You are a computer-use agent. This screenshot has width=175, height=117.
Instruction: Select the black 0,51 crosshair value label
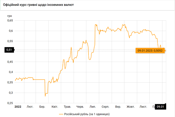(9, 50)
